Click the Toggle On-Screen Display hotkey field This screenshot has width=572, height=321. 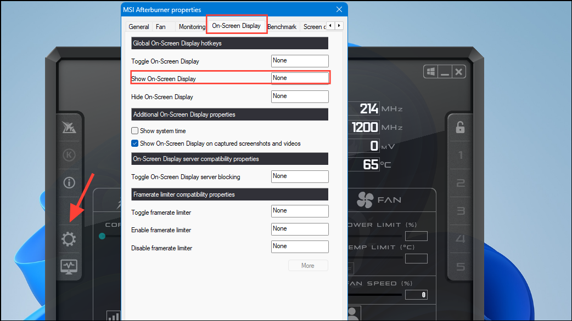(300, 61)
